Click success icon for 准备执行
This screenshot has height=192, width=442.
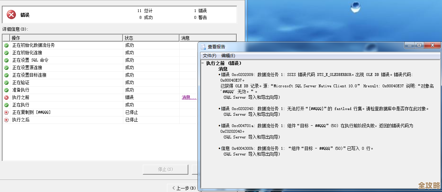click(6, 90)
